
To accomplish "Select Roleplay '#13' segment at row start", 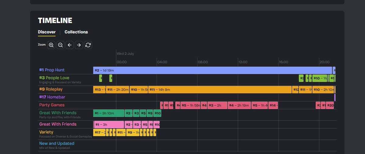I will pyautogui.click(x=99, y=90).
